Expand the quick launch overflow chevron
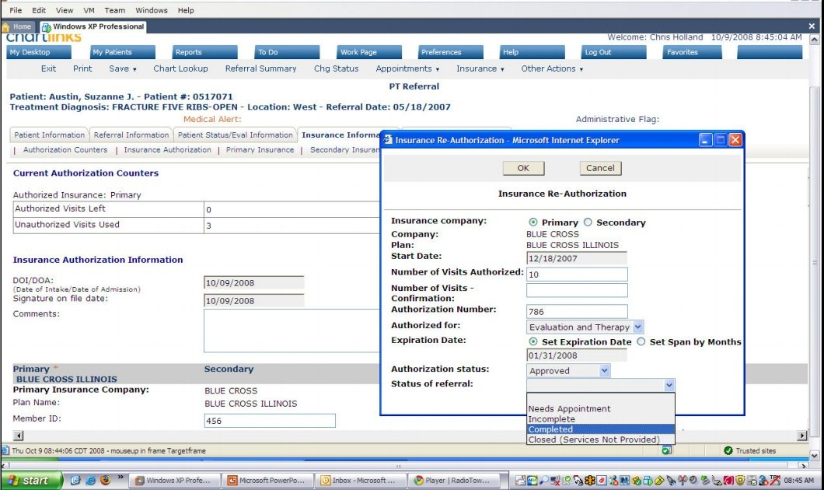 point(120,478)
